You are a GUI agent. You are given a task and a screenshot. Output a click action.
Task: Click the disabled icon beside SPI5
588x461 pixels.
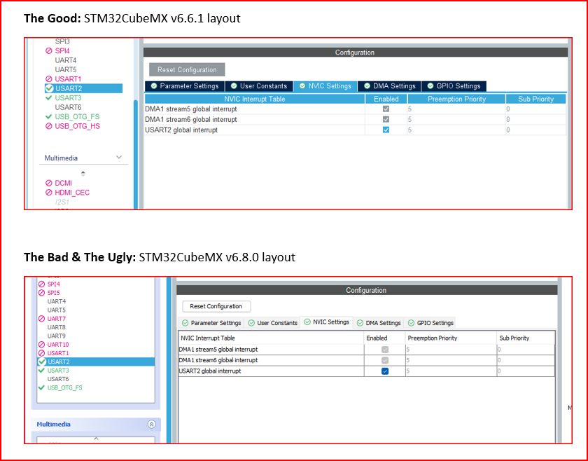pos(41,293)
